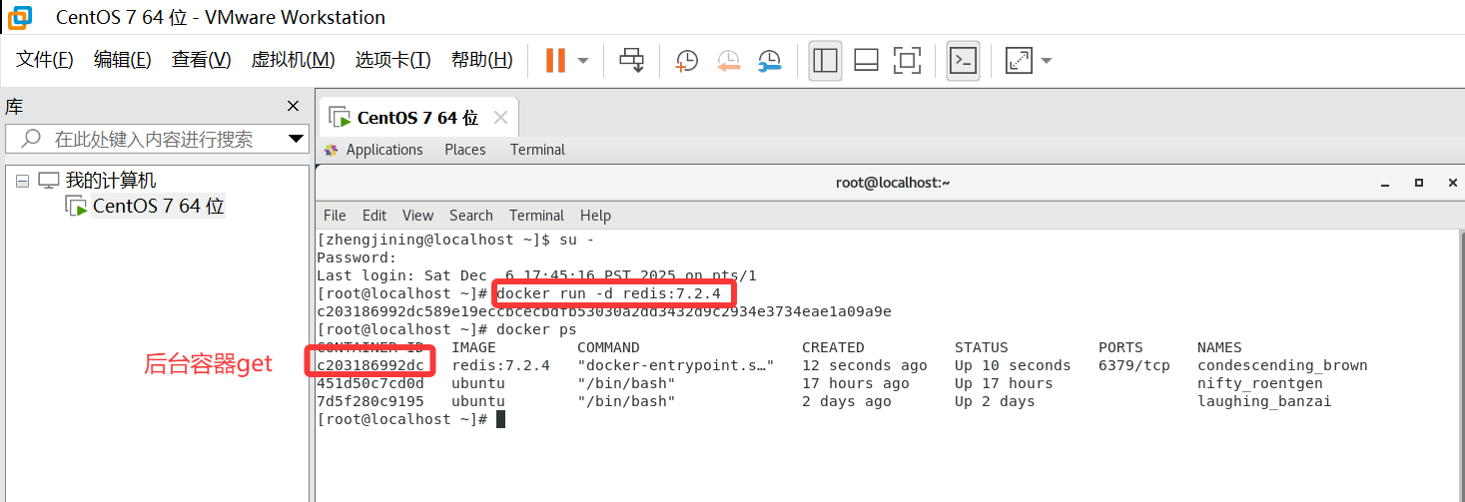
Task: Open the library search filter dropdown arrow
Action: (x=296, y=139)
